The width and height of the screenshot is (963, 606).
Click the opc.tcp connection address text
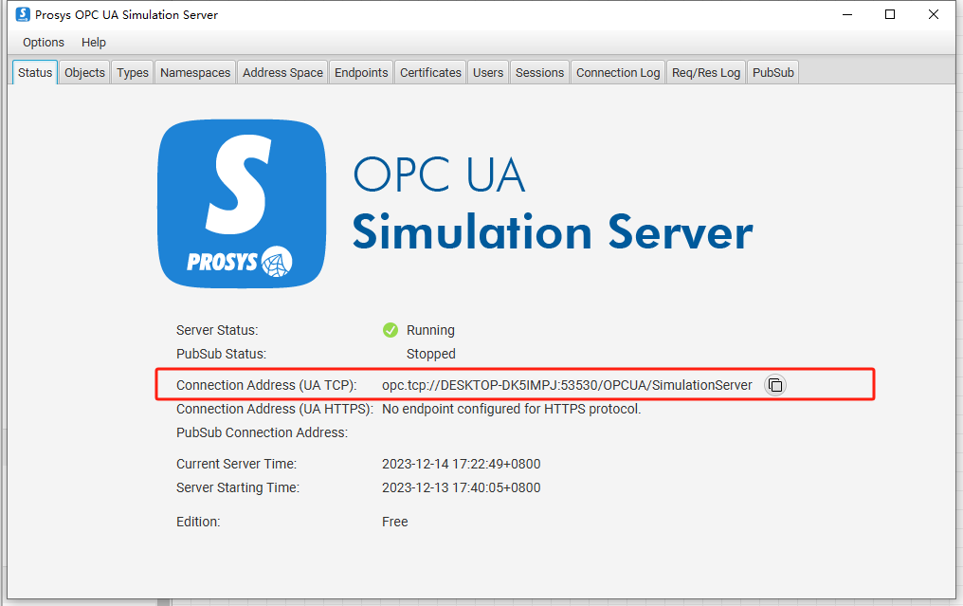pyautogui.click(x=567, y=385)
